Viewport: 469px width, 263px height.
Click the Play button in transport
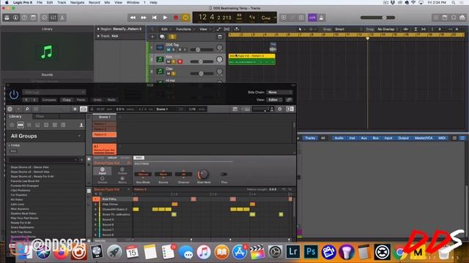pos(165,18)
